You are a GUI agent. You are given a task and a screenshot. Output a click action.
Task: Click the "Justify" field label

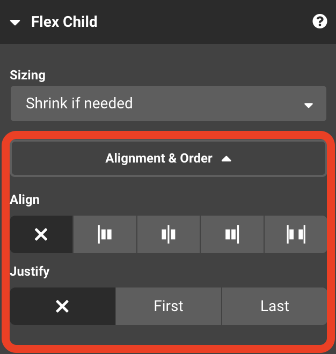(30, 271)
